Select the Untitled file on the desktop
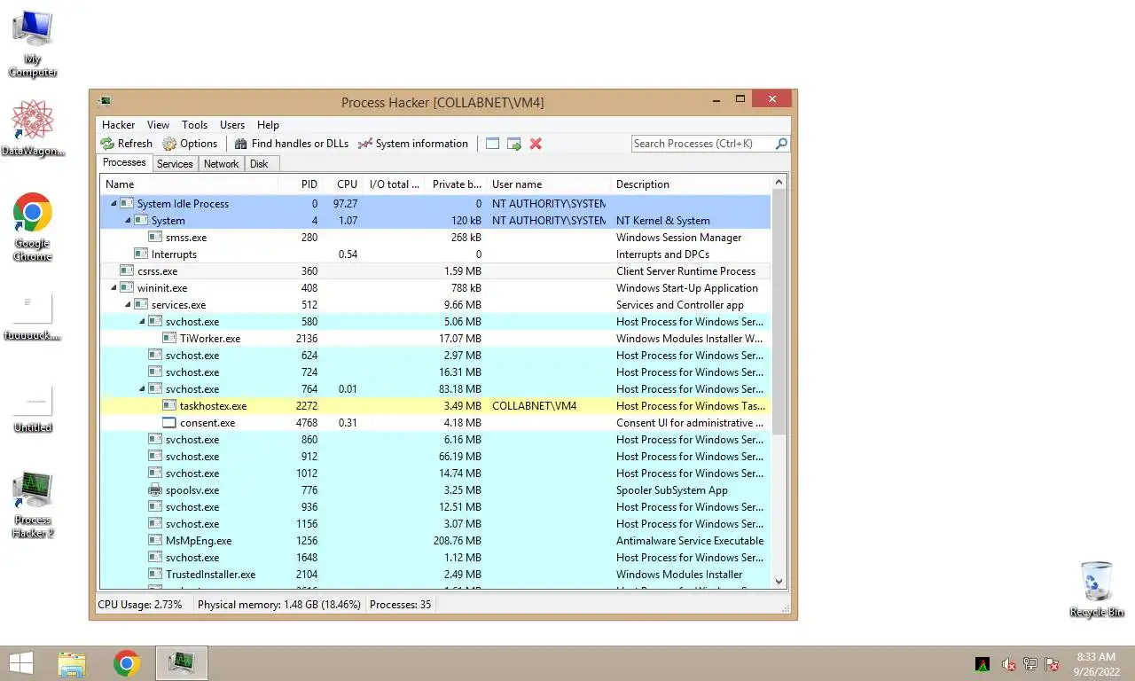Viewport: 1135px width, 681px height. point(33,409)
